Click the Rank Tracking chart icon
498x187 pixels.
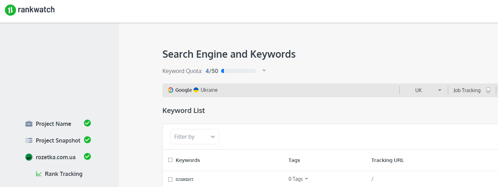pos(39,174)
